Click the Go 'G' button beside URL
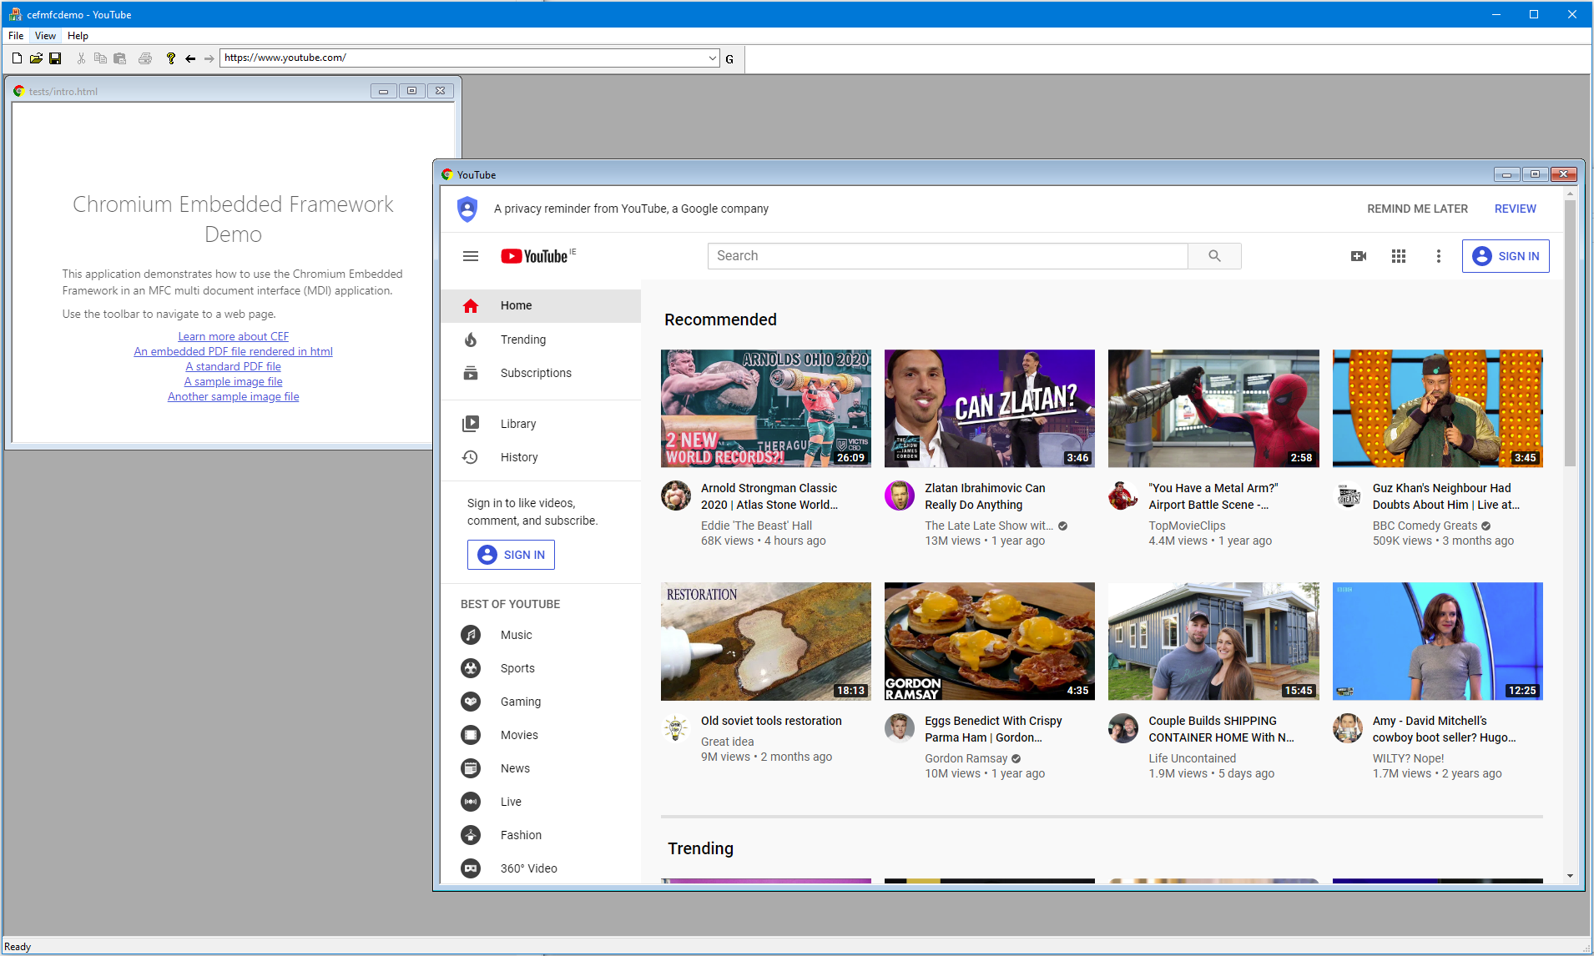Viewport: 1594px width, 956px height. pos(729,58)
